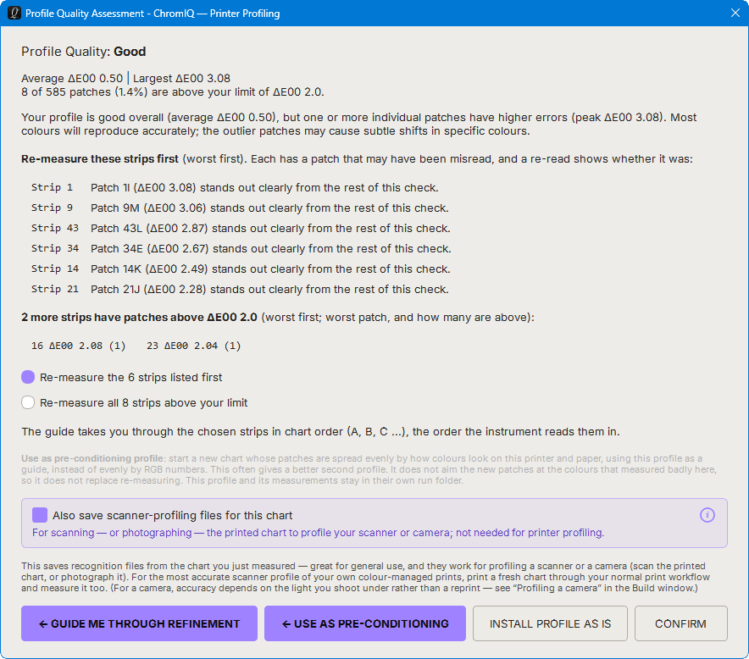Click the 'Strip 34' row label
The image size is (749, 659).
(55, 248)
